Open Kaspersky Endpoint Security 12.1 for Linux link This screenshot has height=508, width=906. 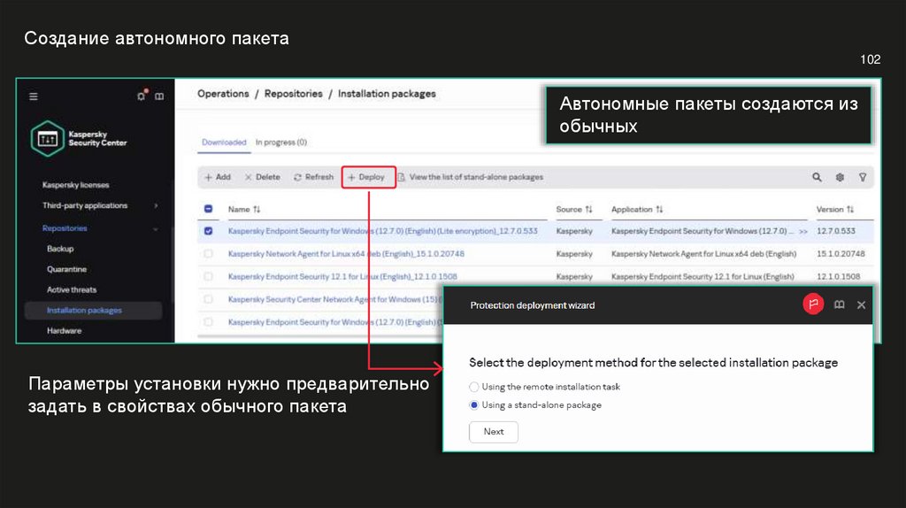pyautogui.click(x=342, y=276)
